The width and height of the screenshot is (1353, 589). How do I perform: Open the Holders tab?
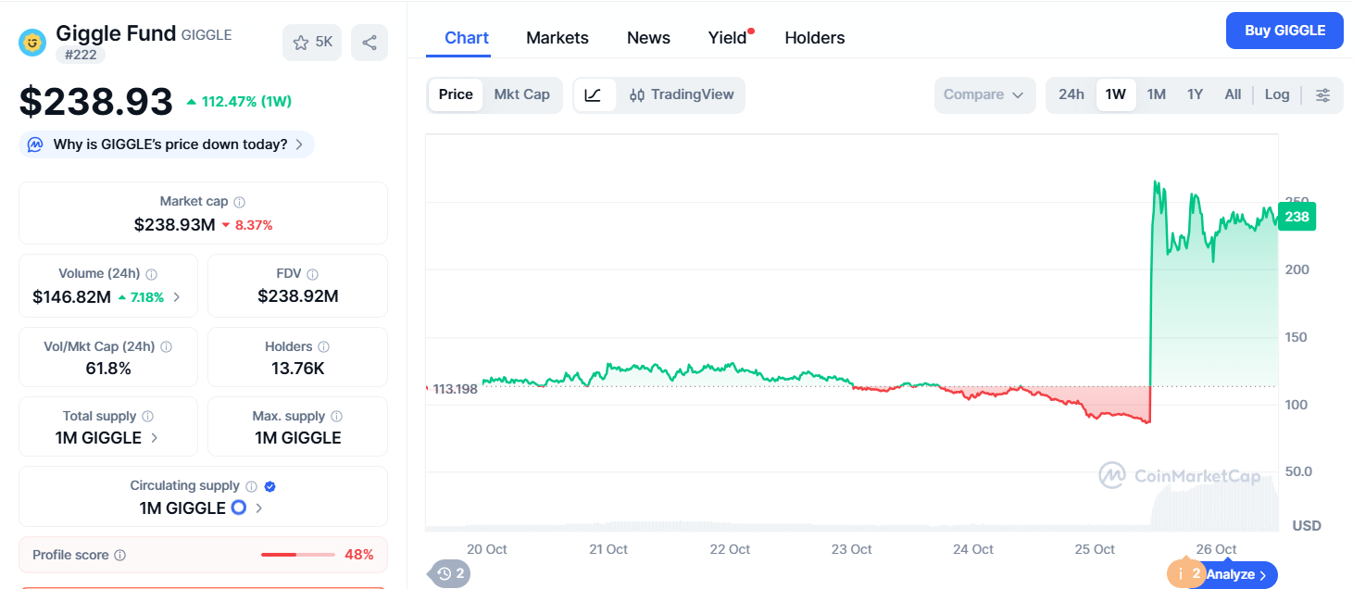(815, 38)
